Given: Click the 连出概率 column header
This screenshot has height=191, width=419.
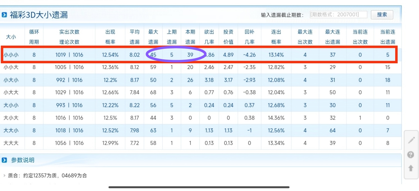Looking at the screenshot, I should [x=276, y=37].
